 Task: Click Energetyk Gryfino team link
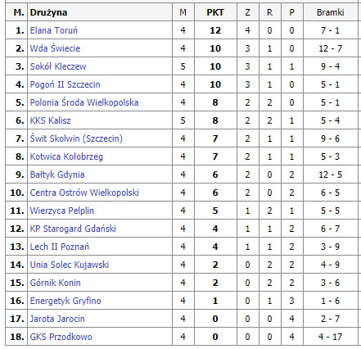click(x=65, y=301)
